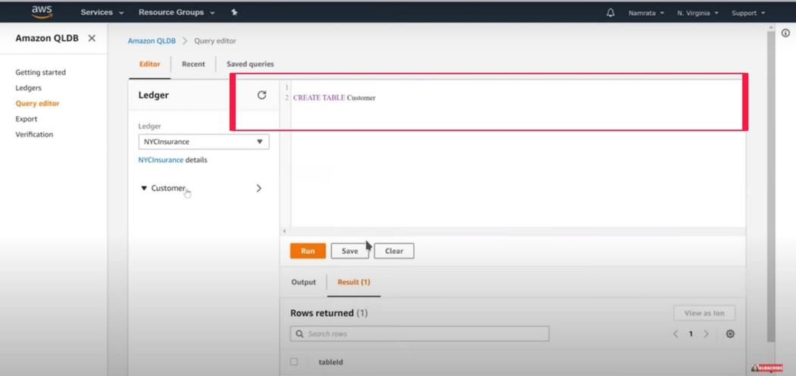The image size is (796, 376).
Task: Open the Ledgers page
Action: point(29,88)
